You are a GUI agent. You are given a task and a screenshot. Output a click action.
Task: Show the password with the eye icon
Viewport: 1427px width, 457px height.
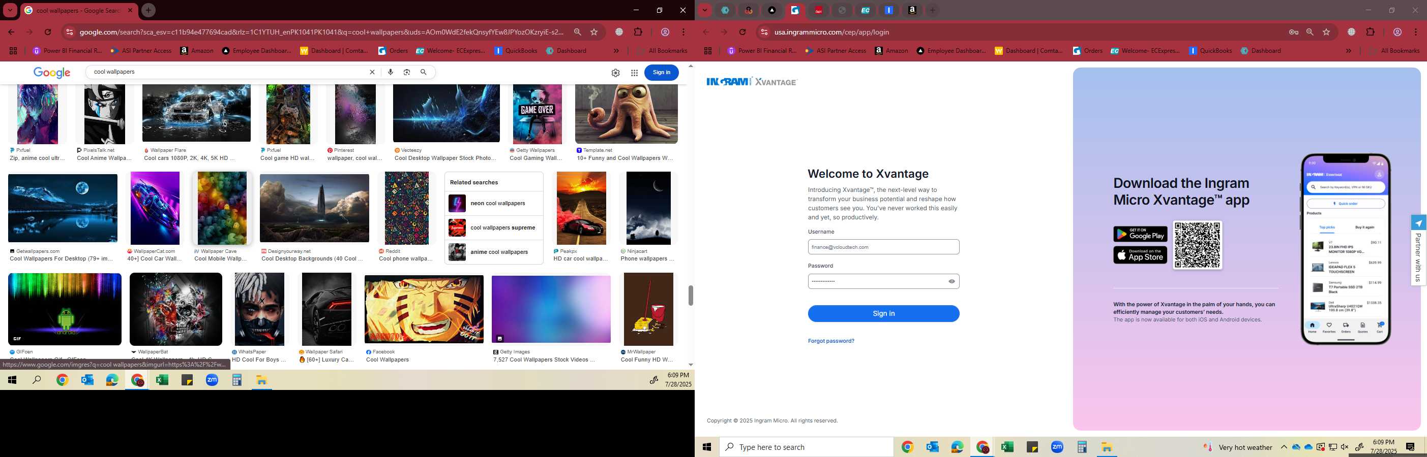[x=952, y=281]
